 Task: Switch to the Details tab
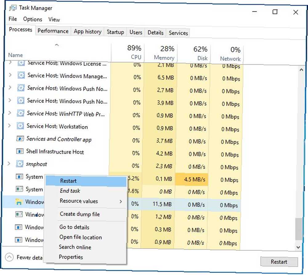tap(156, 33)
